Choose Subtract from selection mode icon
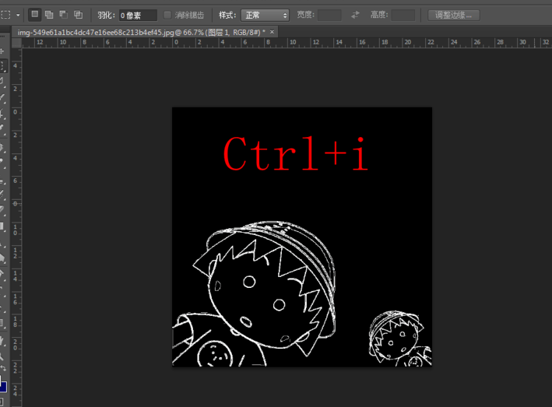The width and height of the screenshot is (552, 407). point(64,15)
